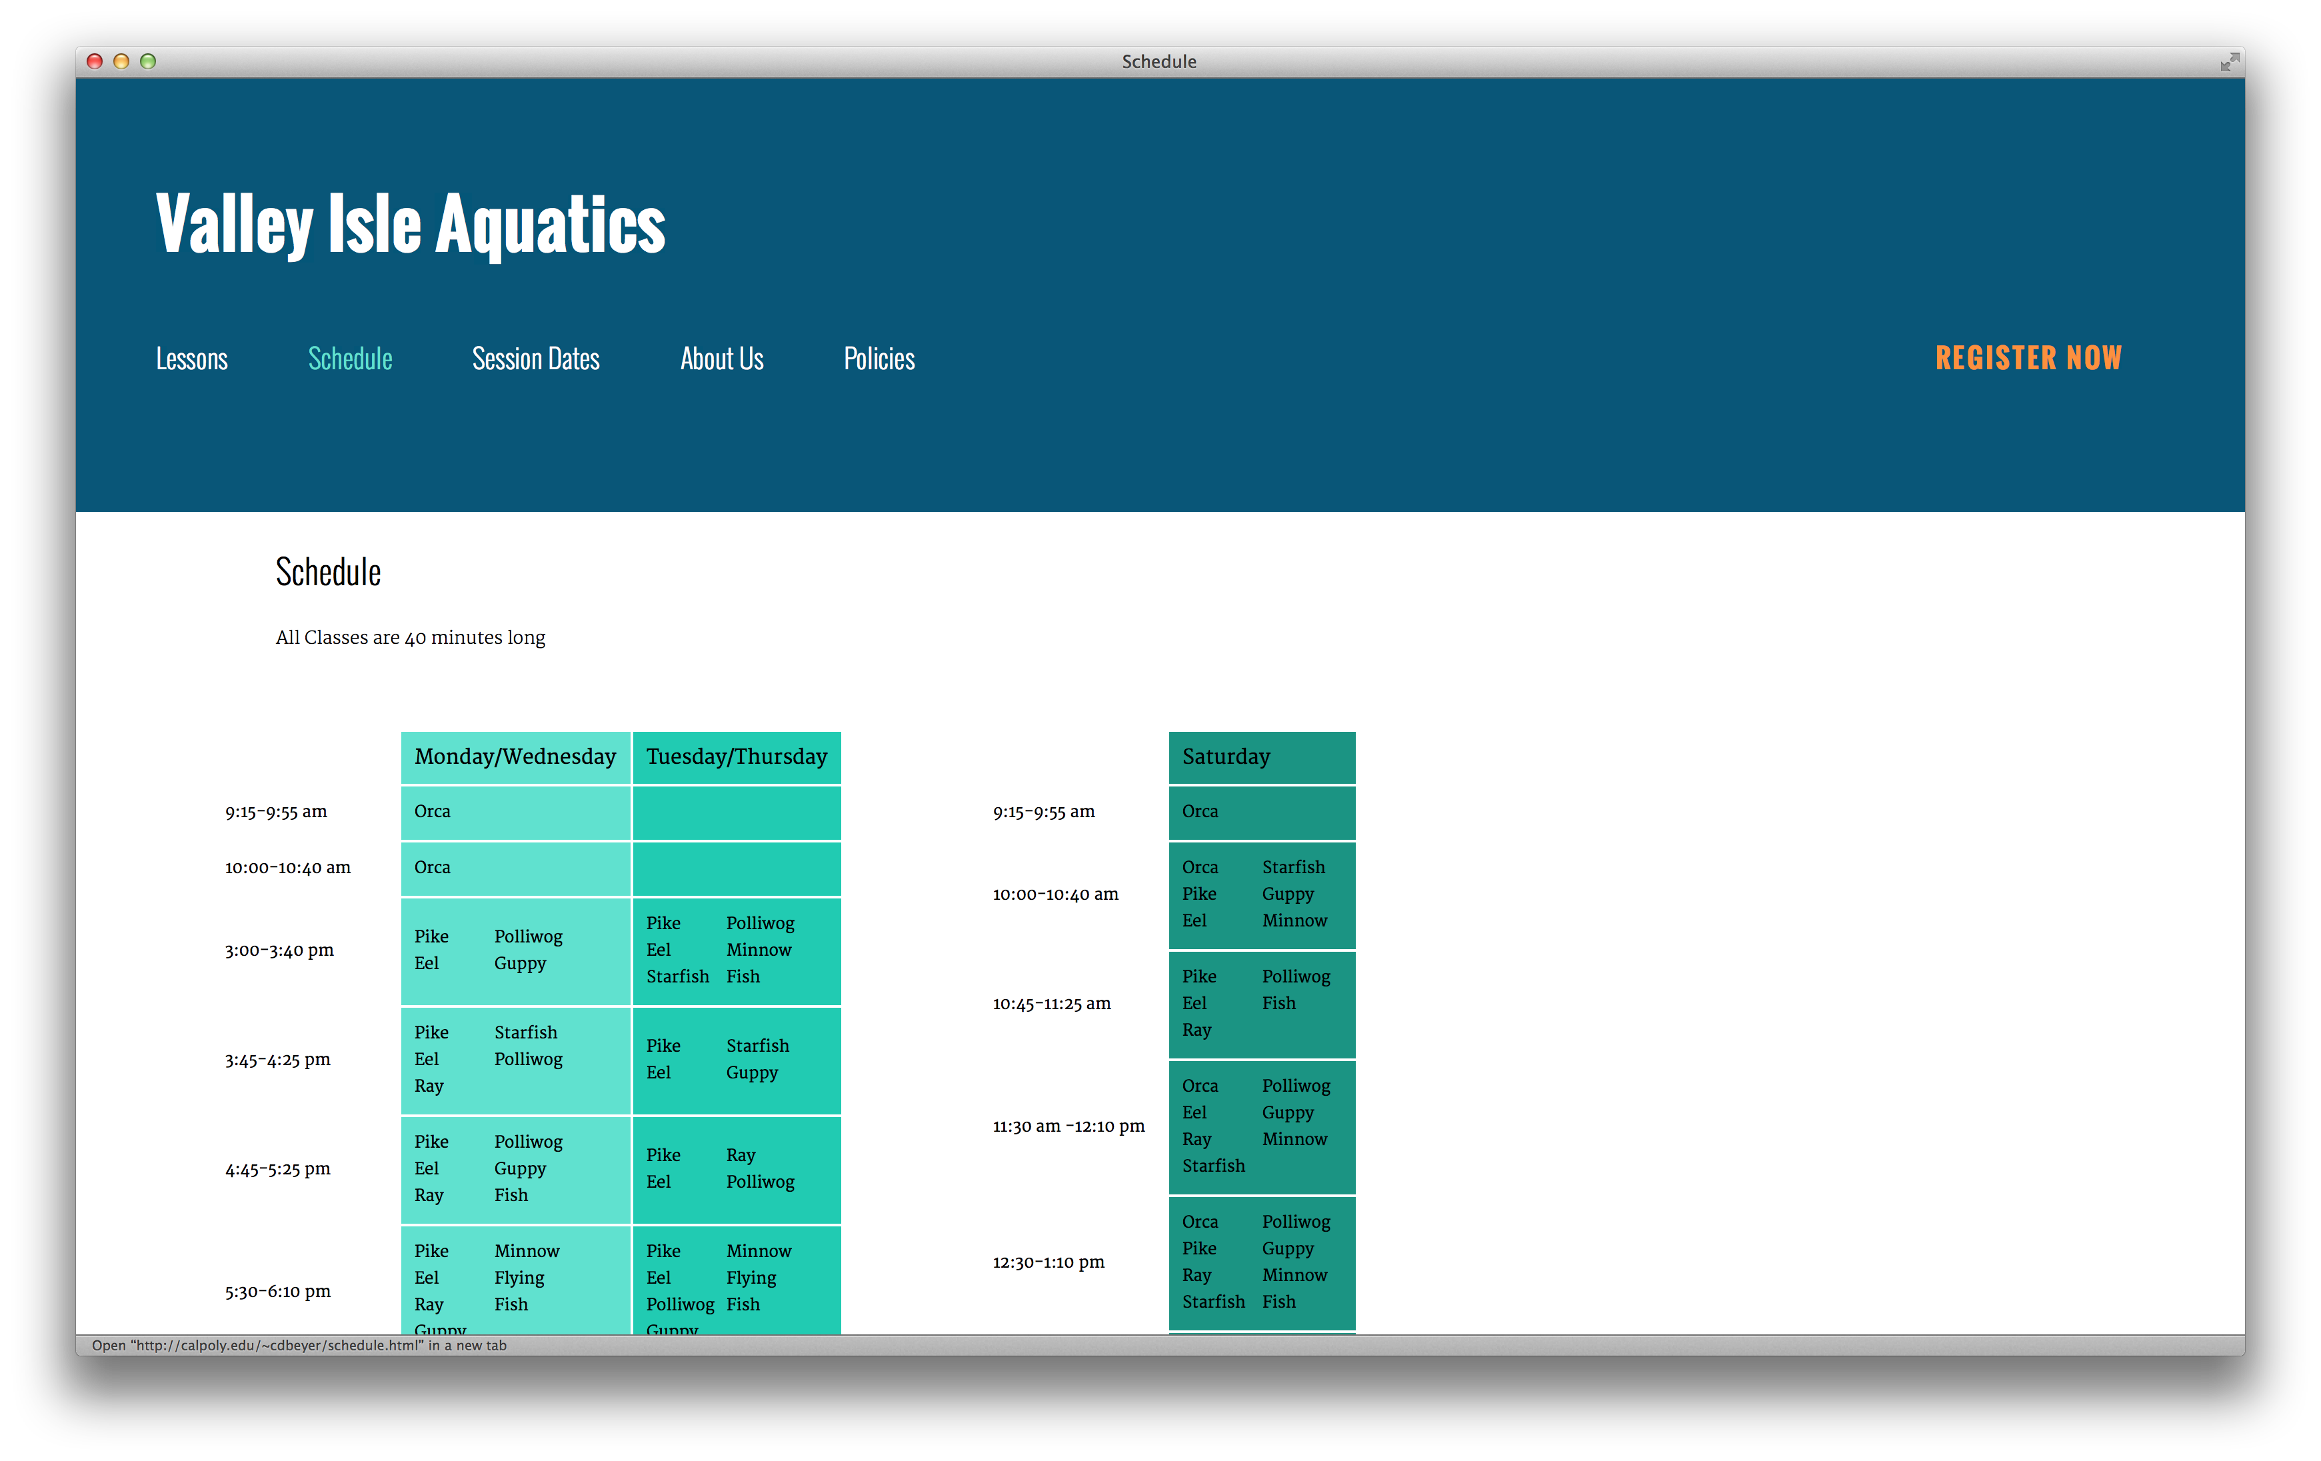2321x1461 pixels.
Task: Click the Valley Isle Aquatics site title
Action: coord(410,225)
